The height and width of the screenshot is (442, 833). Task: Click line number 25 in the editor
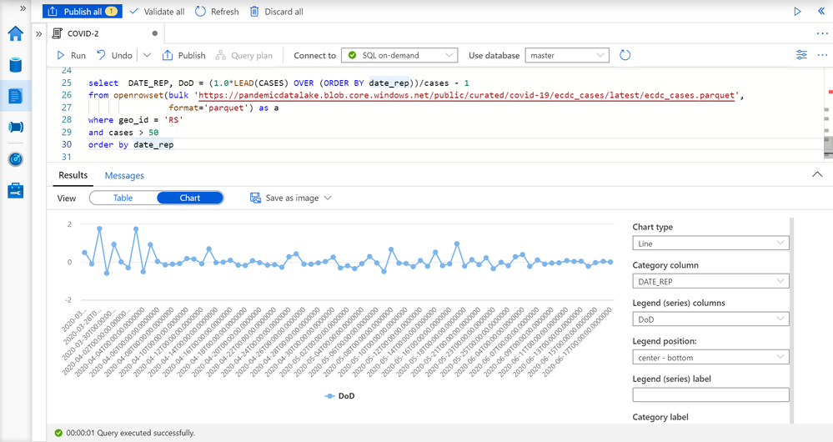point(67,83)
